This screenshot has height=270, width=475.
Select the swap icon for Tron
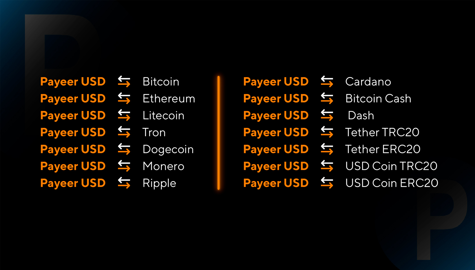click(124, 132)
